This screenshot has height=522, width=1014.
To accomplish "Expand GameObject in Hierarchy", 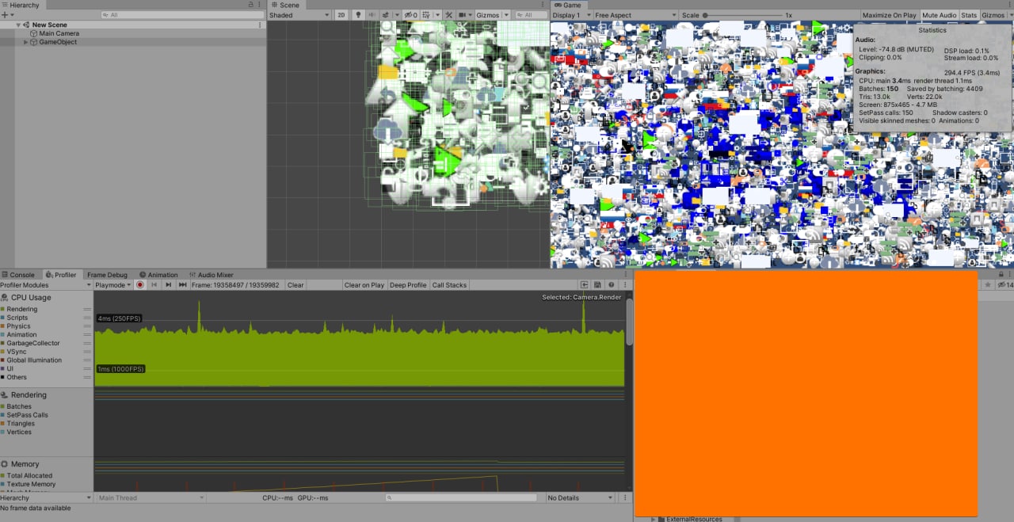I will pos(25,42).
